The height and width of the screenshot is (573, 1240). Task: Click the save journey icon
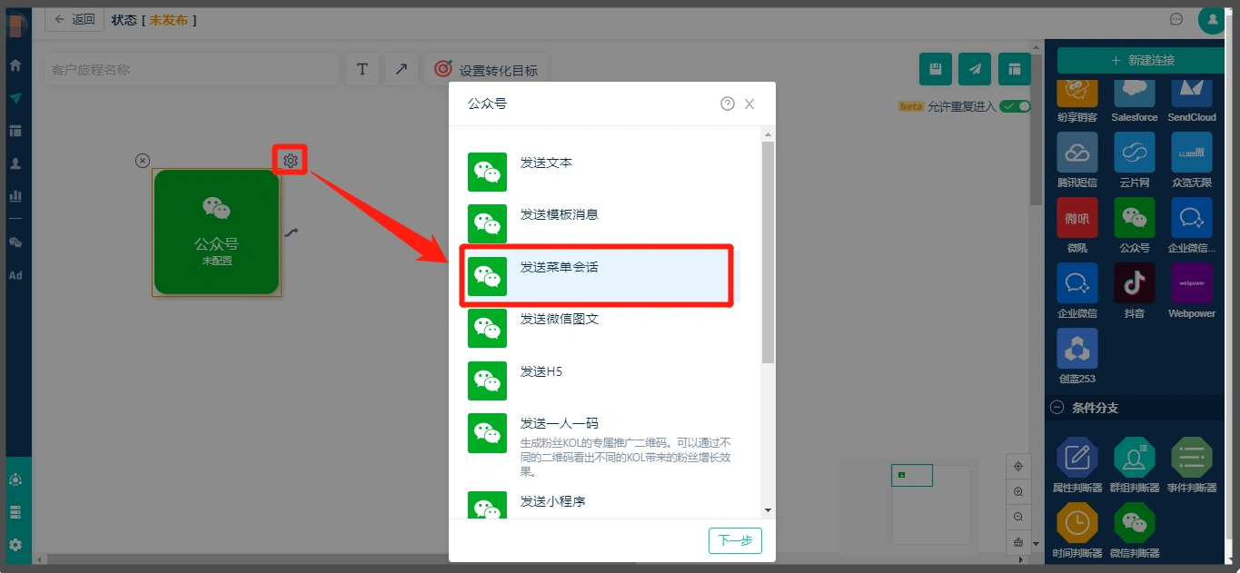(x=936, y=69)
